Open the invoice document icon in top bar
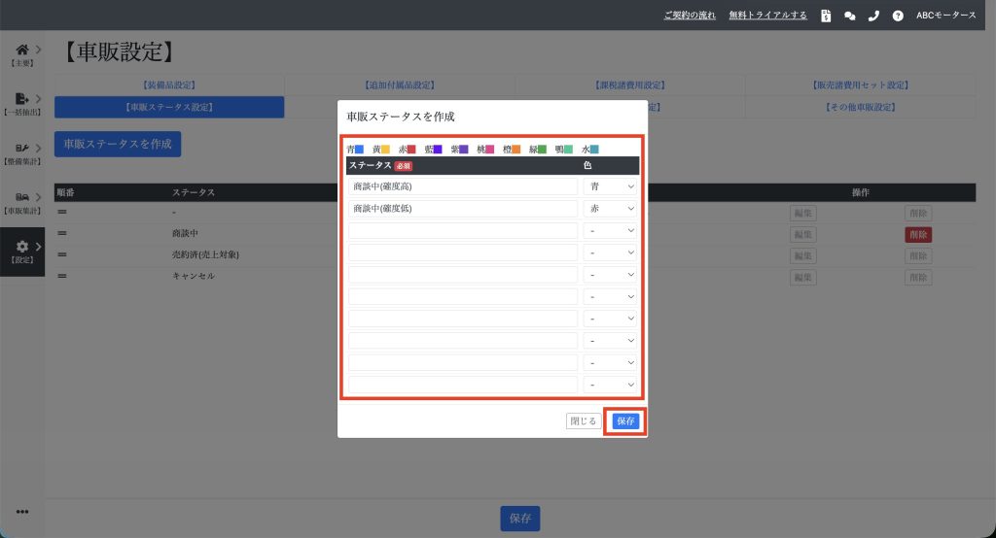996x538 pixels. point(825,16)
